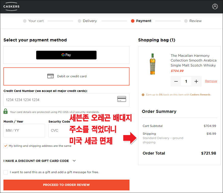223x193 pixels.
Task: Open the user account profile icon
Action: pos(215,6)
